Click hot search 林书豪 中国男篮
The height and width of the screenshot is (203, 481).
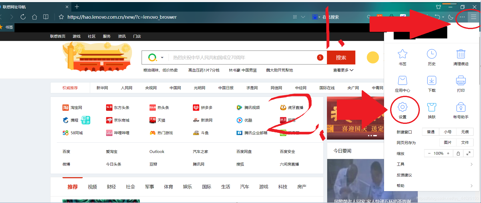(243, 70)
